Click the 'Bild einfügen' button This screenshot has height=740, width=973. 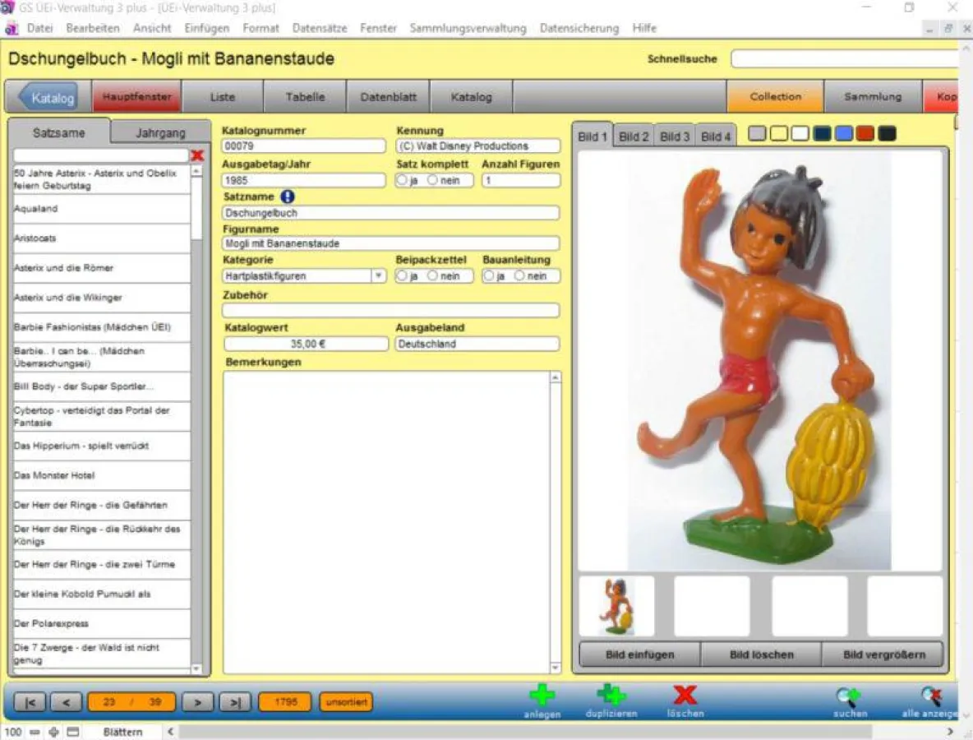click(639, 654)
